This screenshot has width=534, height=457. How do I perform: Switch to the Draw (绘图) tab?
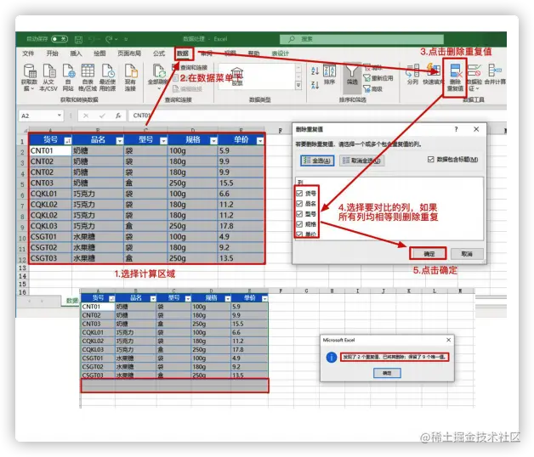pos(99,54)
